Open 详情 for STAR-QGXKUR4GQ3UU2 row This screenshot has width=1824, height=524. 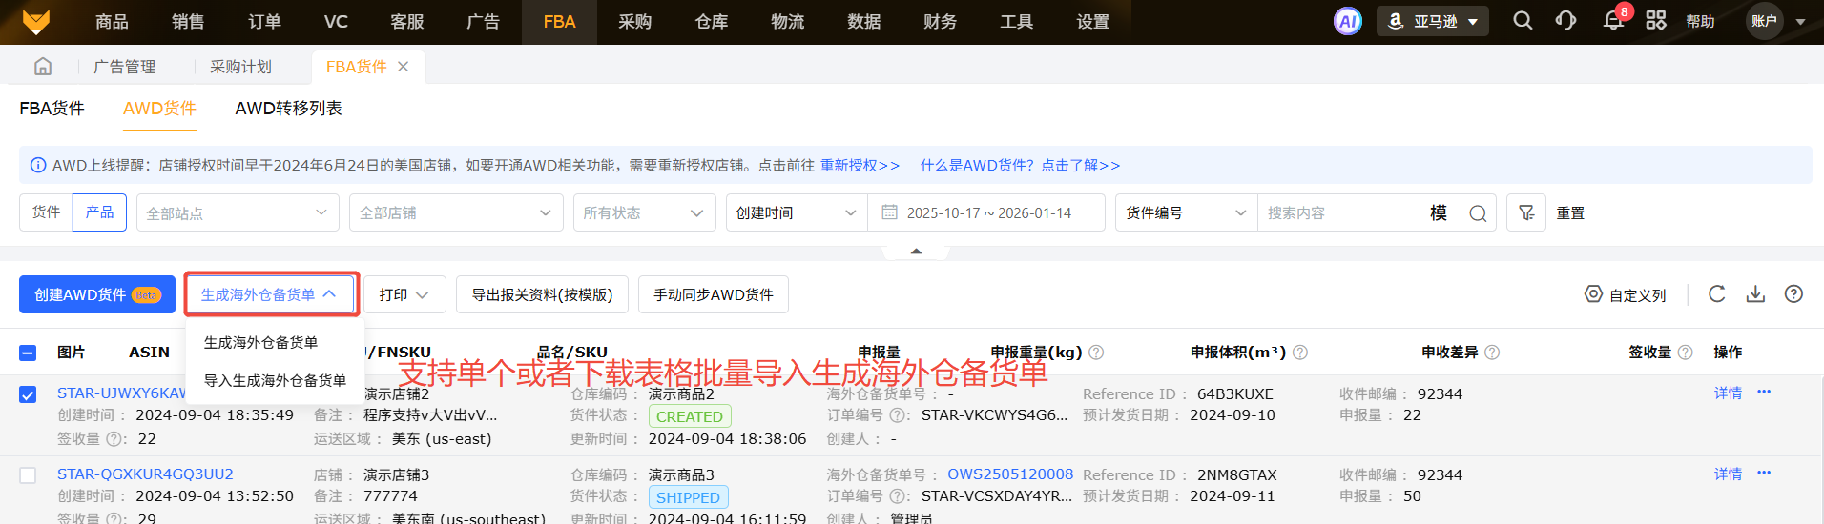[1728, 474]
